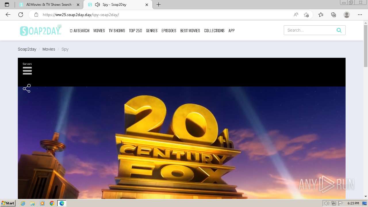Select the Spy - Soap2Day tab

point(117,5)
